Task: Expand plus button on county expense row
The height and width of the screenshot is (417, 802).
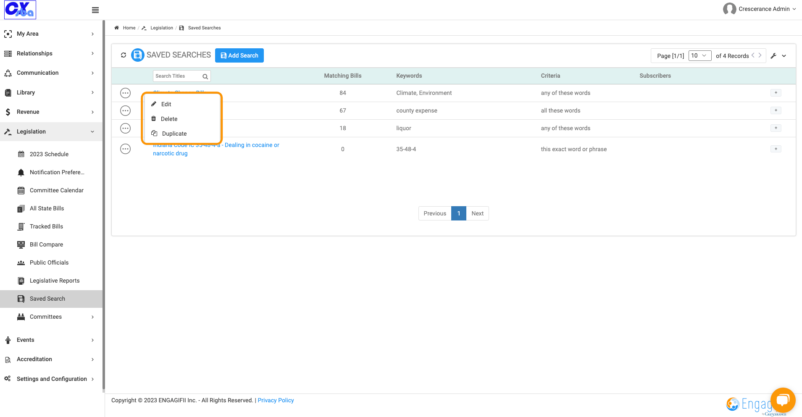Action: point(776,110)
